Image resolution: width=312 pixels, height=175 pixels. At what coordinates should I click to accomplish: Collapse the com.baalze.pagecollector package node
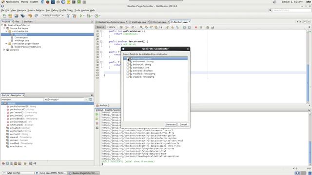(x=6, y=44)
